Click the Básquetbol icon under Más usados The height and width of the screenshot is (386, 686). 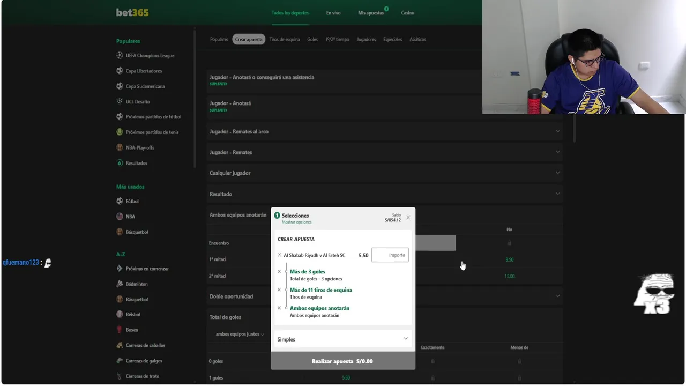tap(120, 232)
